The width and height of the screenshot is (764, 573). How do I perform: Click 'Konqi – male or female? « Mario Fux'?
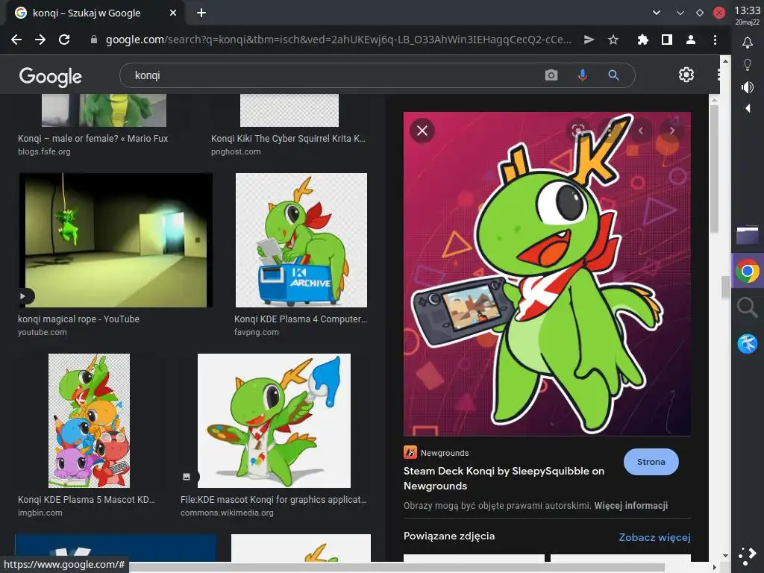93,138
